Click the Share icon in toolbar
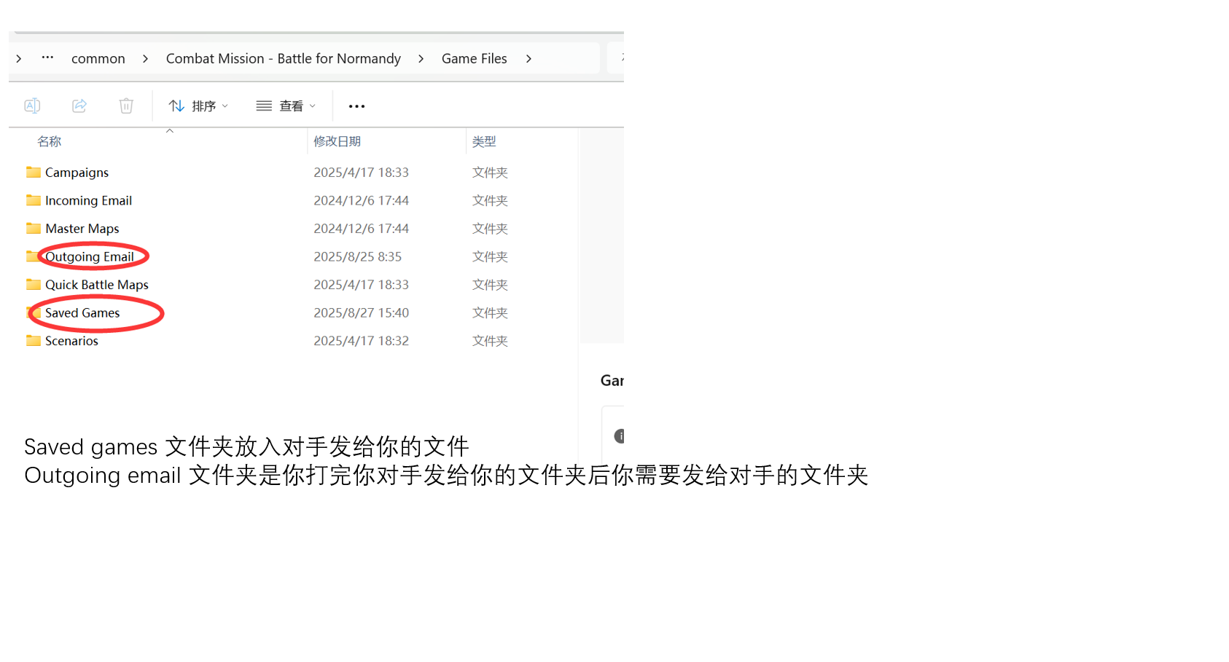 click(79, 106)
